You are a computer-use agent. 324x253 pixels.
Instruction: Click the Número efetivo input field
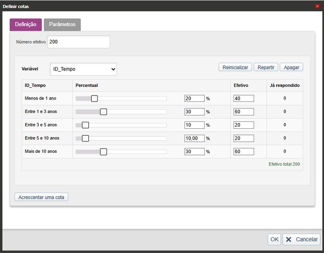pos(78,42)
